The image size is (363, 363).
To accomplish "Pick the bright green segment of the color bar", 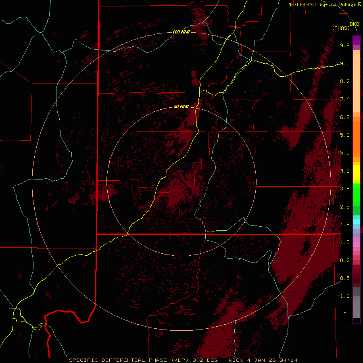I will tap(356, 194).
